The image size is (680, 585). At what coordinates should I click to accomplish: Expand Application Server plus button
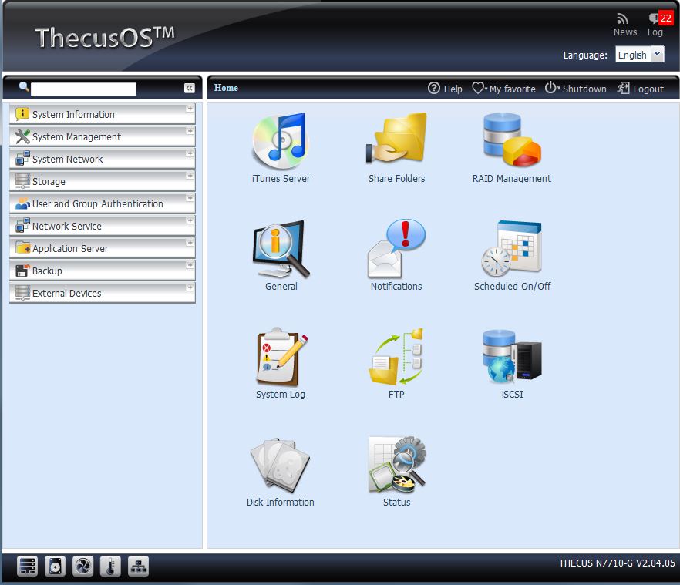tap(190, 243)
